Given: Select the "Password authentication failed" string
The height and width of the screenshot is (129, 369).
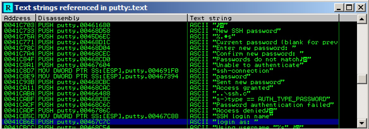Looking at the screenshot, I should pyautogui.click(x=274, y=105).
